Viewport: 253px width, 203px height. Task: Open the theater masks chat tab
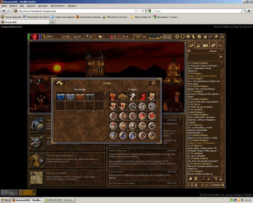213,45
